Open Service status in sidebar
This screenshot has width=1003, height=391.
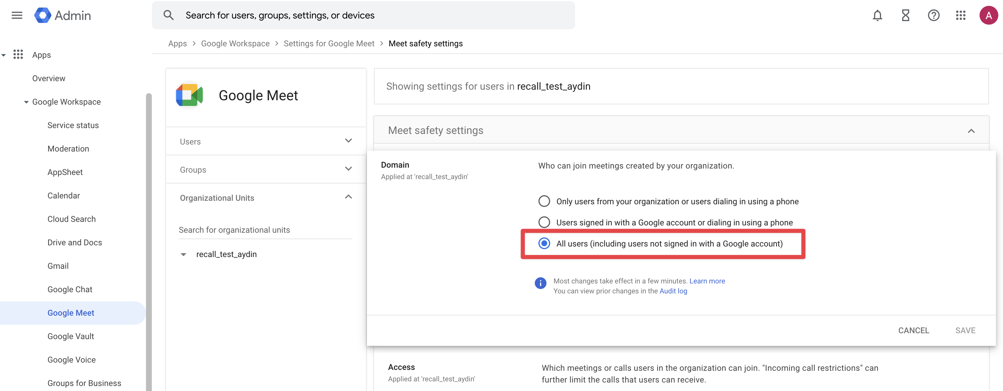click(73, 125)
